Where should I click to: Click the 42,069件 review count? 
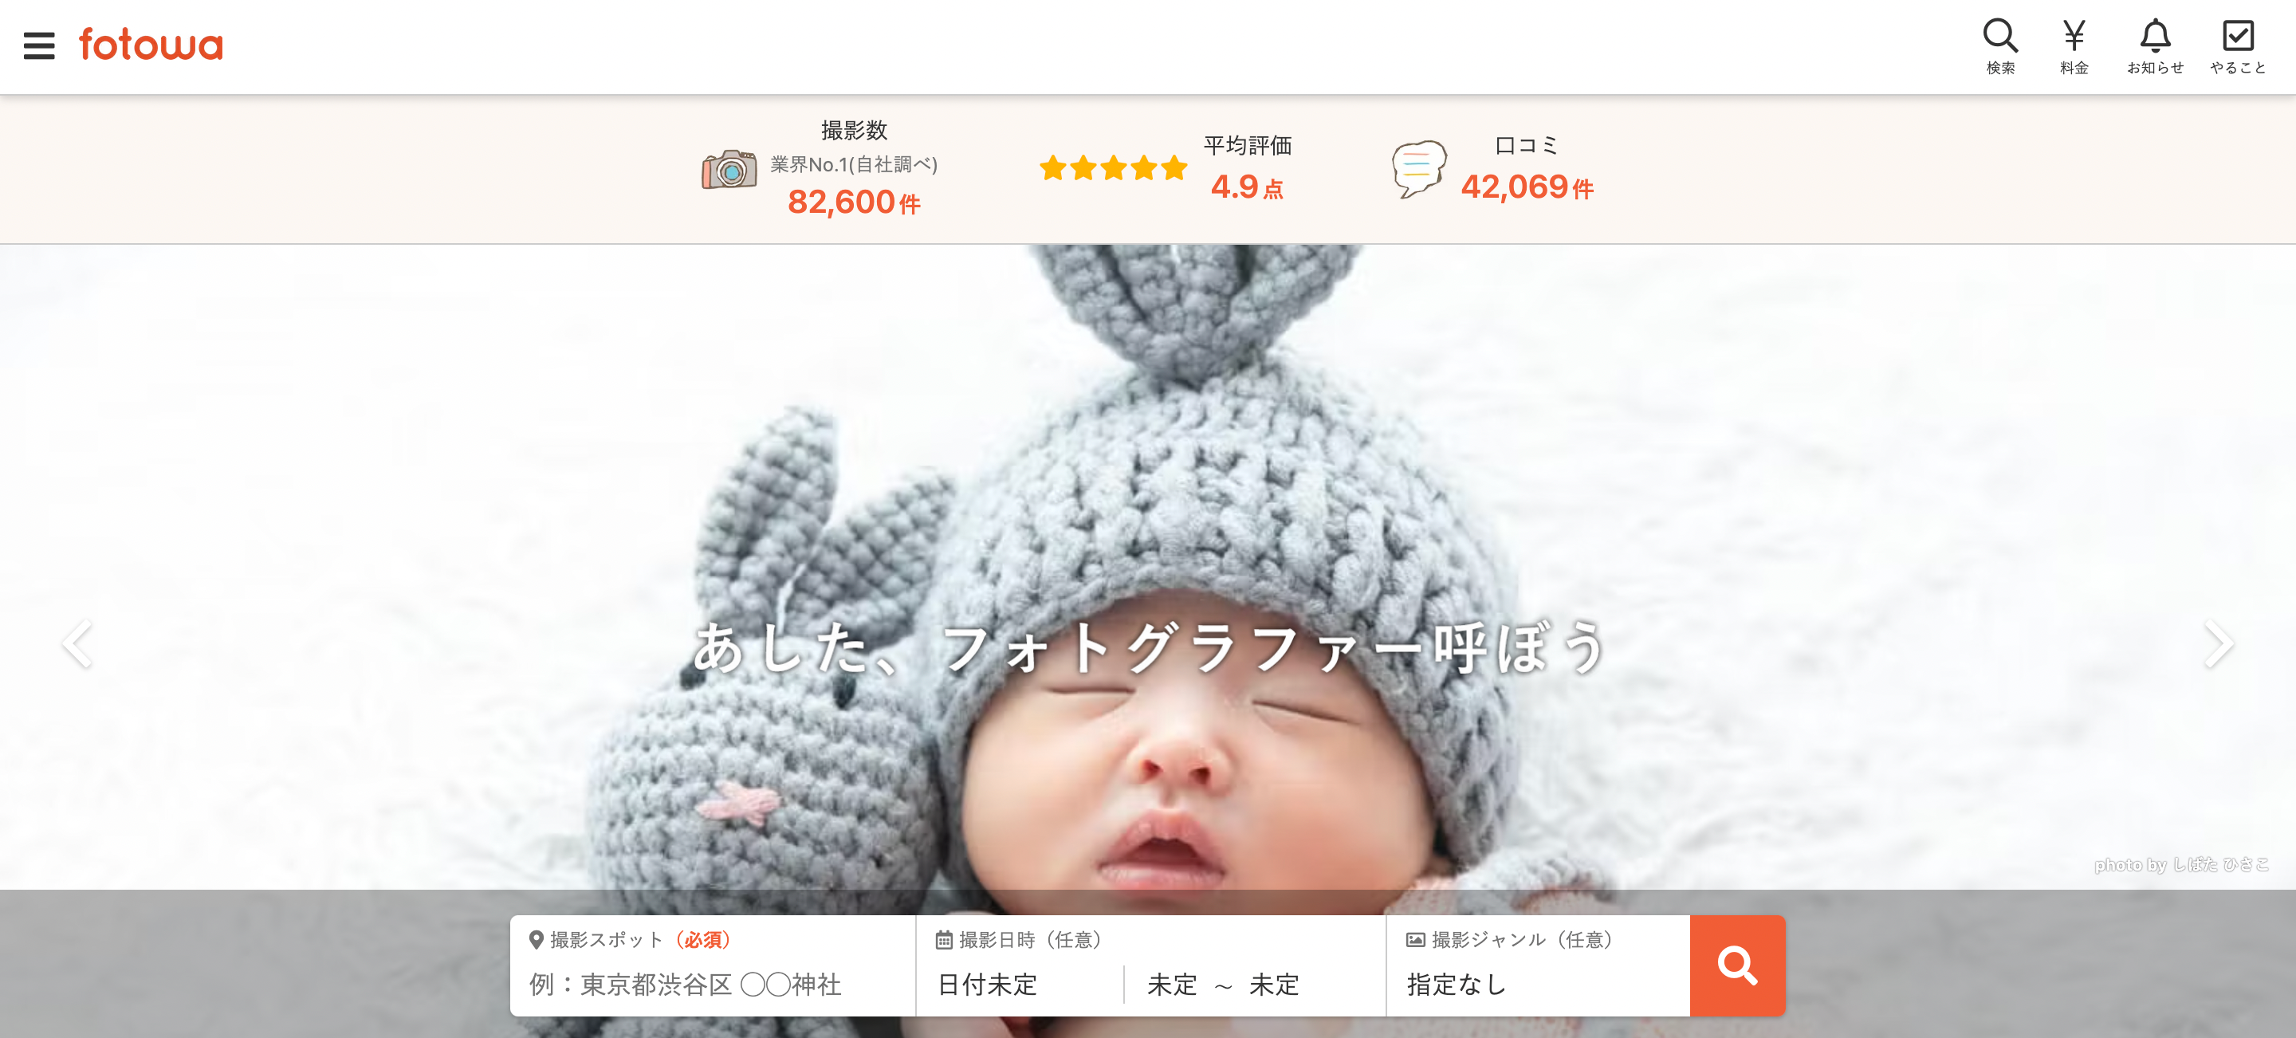click(x=1527, y=187)
